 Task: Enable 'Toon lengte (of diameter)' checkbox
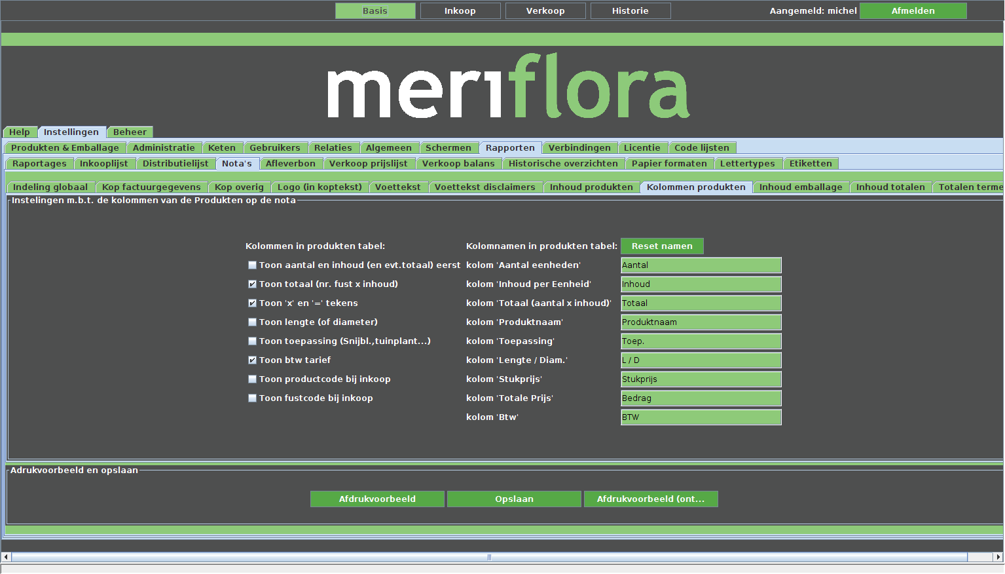click(x=252, y=322)
